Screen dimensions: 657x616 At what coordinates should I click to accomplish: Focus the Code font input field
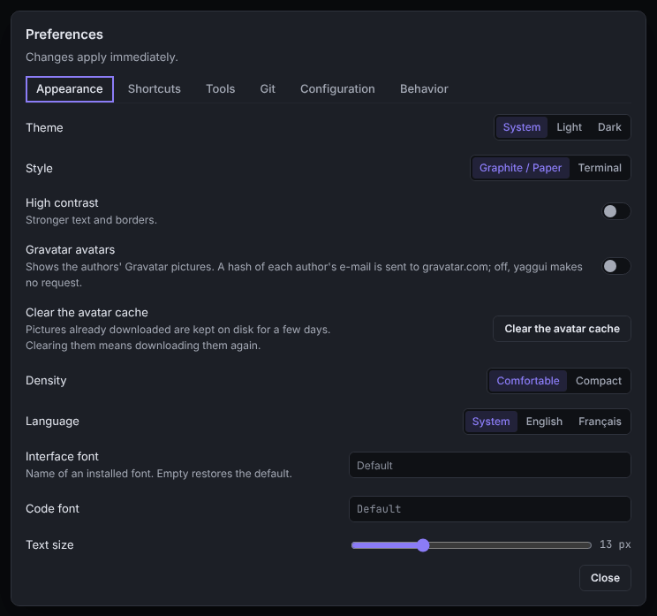tap(490, 509)
